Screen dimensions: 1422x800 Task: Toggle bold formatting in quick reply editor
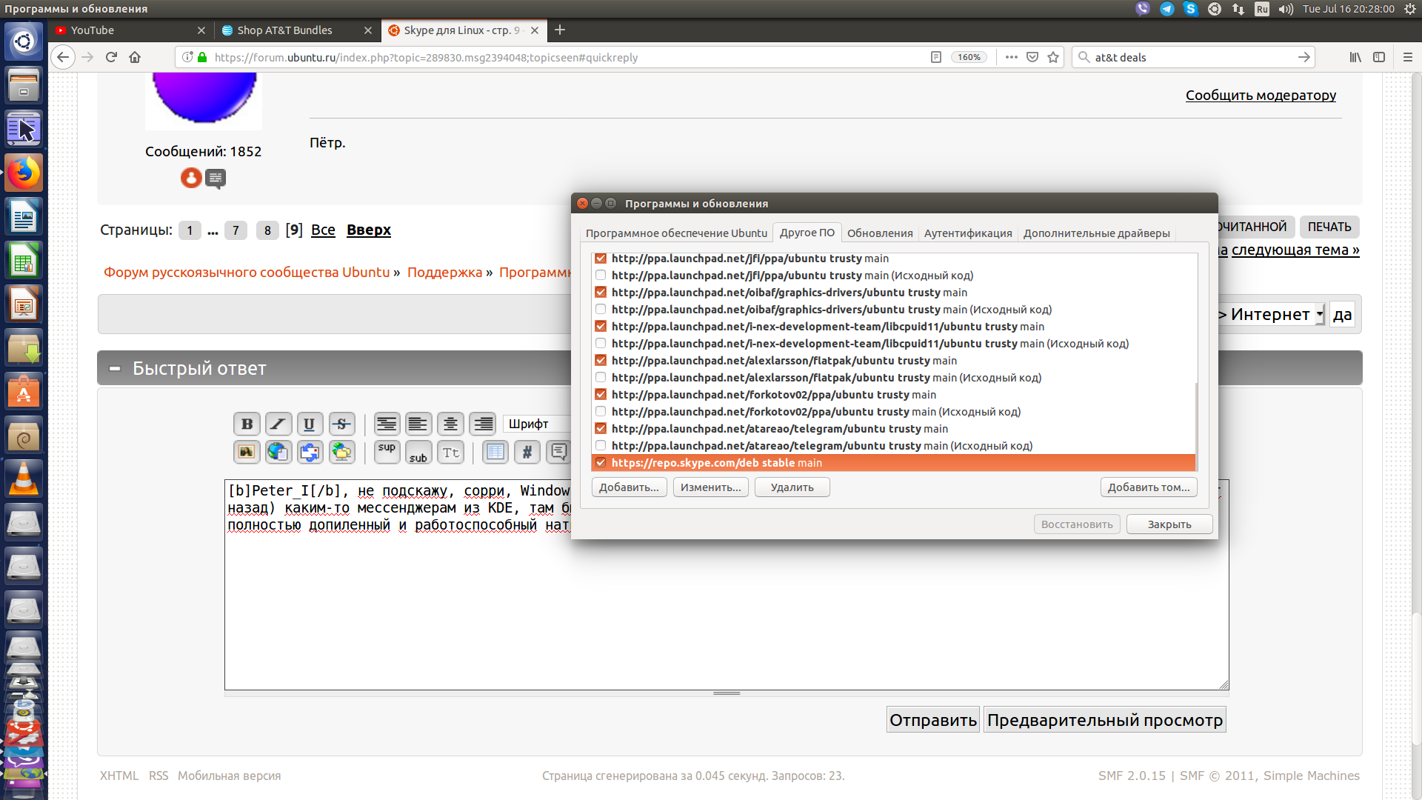tap(247, 424)
